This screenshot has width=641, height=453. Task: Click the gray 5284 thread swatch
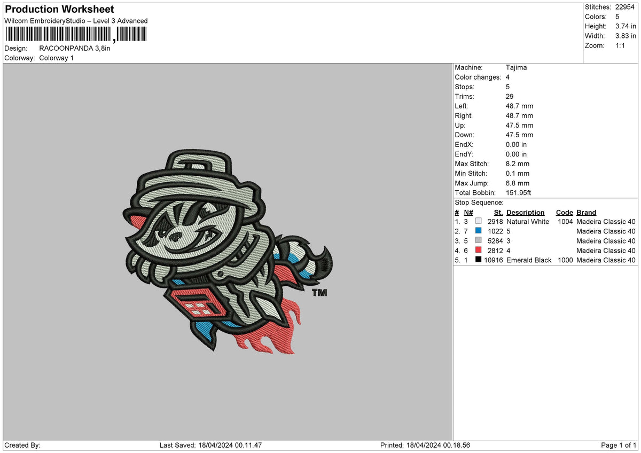click(x=478, y=240)
